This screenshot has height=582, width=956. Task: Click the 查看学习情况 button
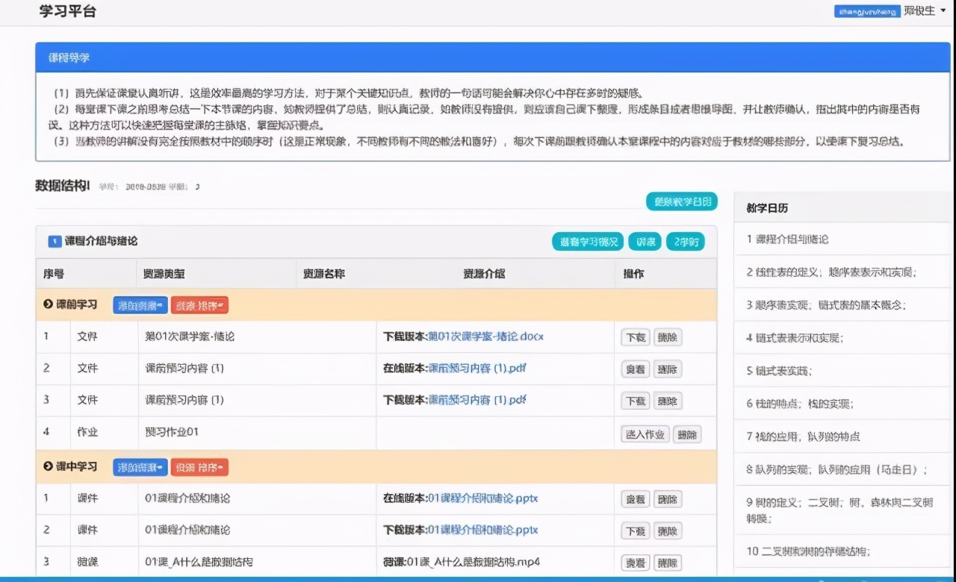[x=587, y=241]
